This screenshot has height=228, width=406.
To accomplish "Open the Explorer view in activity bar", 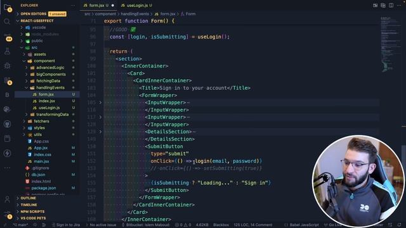I will click(7, 7).
